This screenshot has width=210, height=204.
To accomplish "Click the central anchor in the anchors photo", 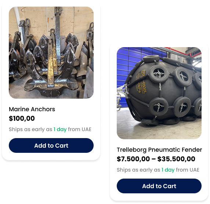I will click(51, 63).
